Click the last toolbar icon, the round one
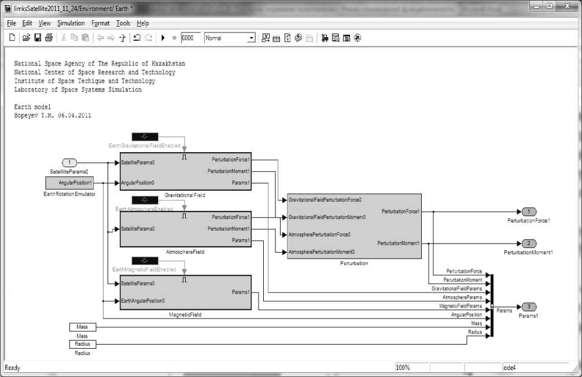This screenshot has width=582, height=377. coord(358,38)
